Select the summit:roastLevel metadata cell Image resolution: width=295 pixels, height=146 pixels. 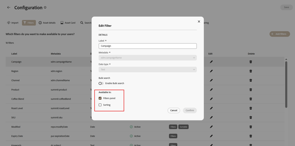(61, 108)
